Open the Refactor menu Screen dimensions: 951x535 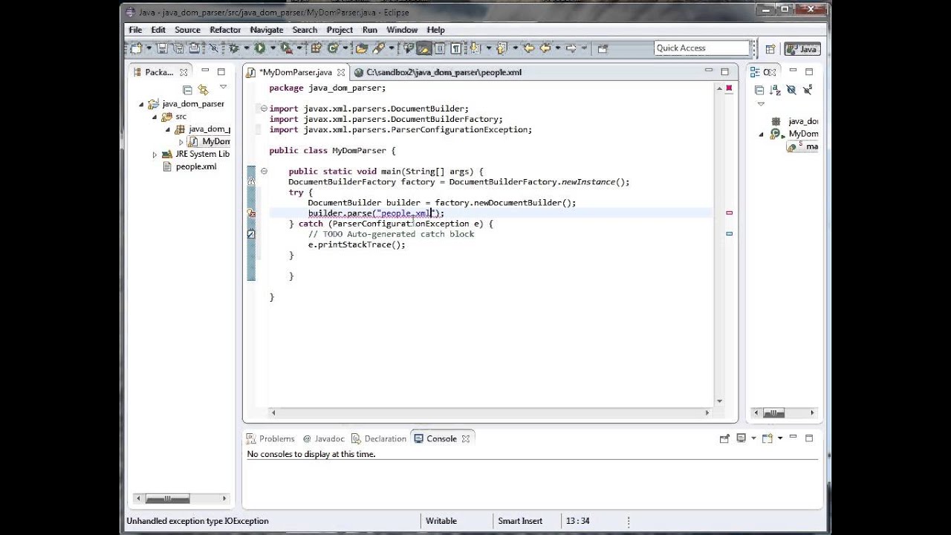point(224,30)
